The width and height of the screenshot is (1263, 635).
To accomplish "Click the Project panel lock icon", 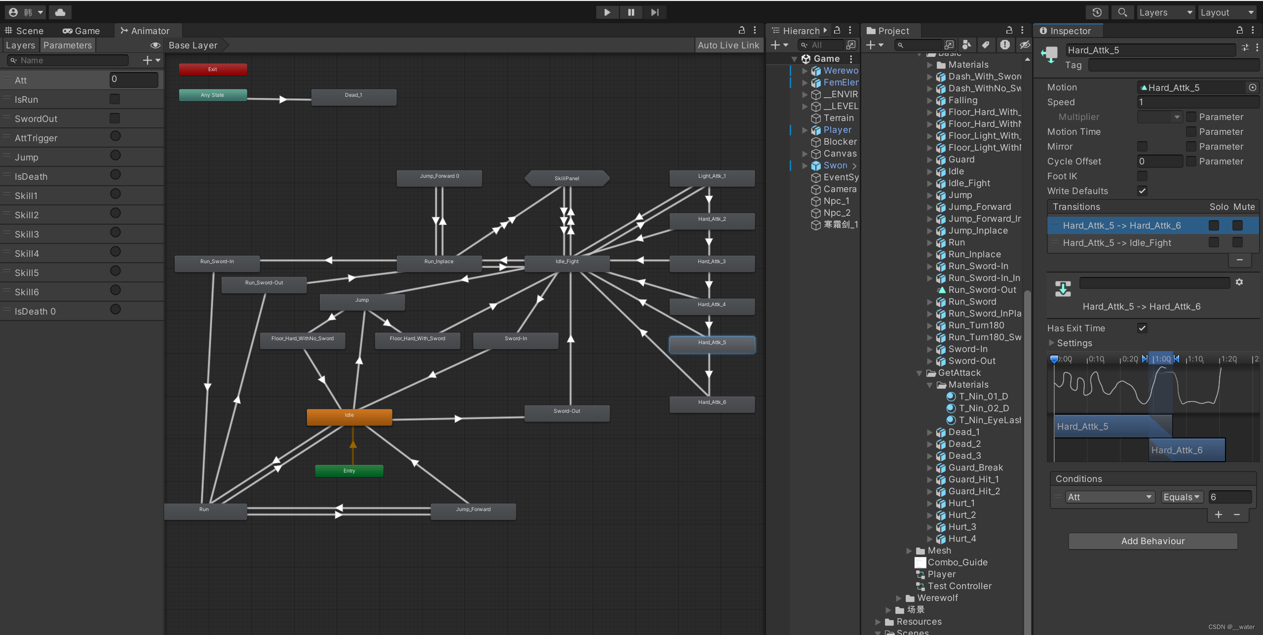I will [1009, 31].
